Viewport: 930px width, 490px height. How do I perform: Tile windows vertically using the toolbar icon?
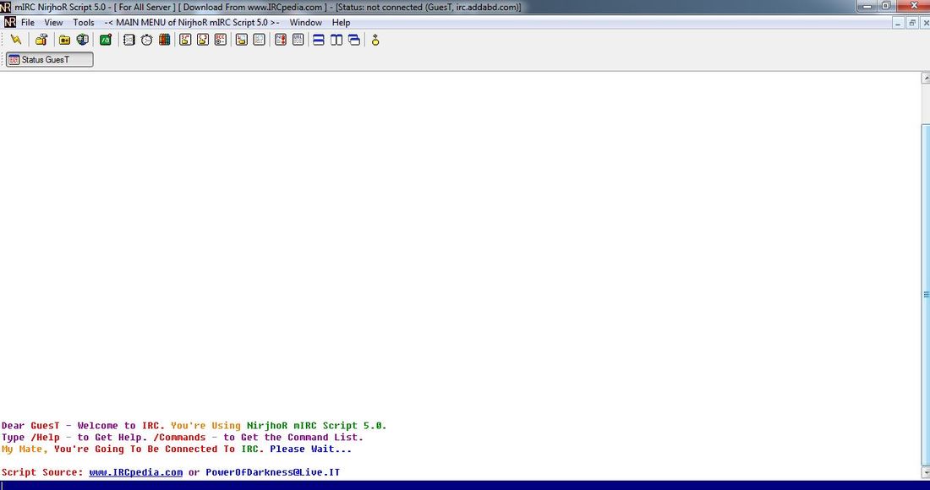336,40
